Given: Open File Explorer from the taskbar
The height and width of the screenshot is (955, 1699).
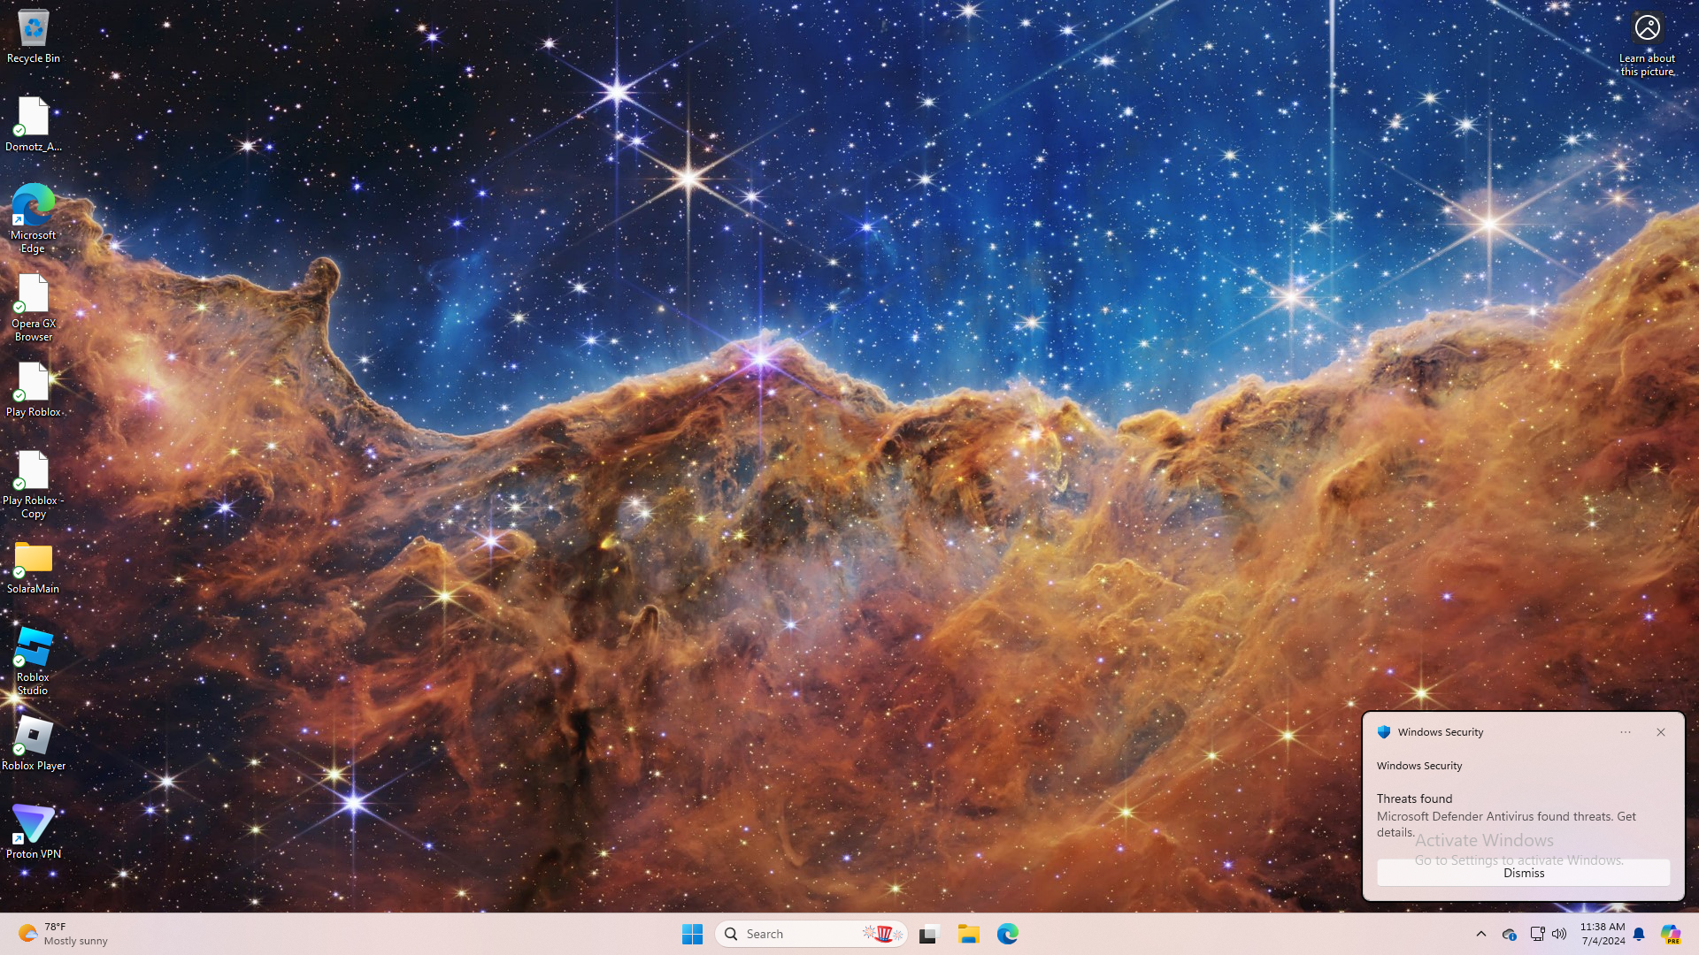Looking at the screenshot, I should (968, 934).
